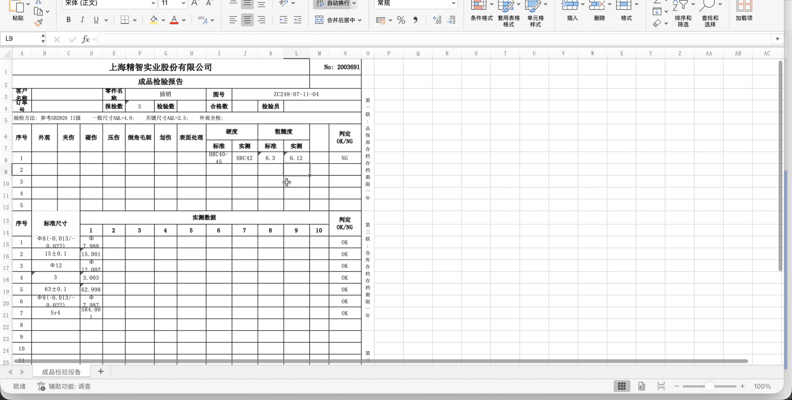Open the font name box 宋体 (正文)

tap(109, 3)
